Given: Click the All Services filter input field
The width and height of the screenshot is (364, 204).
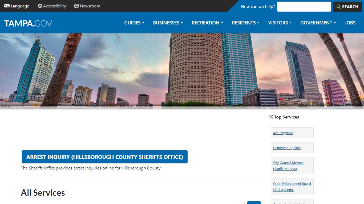Looking at the screenshot, I should point(133,202).
